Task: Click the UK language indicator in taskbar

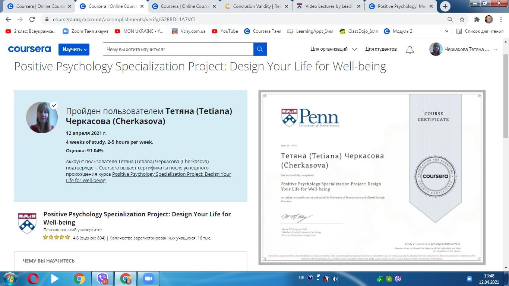Action: pos(302,278)
